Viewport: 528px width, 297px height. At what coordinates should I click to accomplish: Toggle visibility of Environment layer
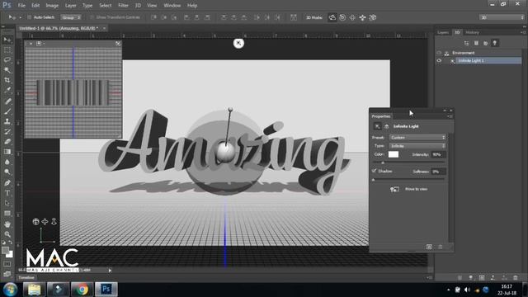click(x=439, y=53)
